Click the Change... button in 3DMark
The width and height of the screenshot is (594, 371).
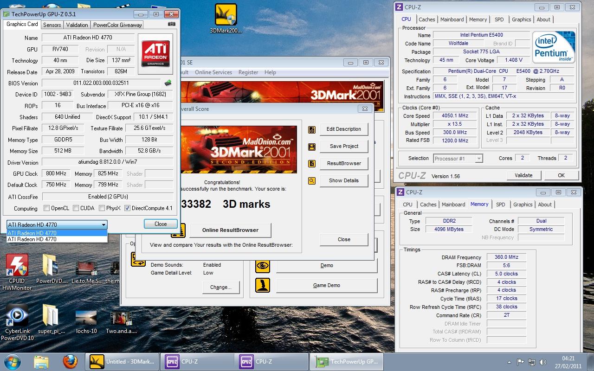tap(221, 287)
